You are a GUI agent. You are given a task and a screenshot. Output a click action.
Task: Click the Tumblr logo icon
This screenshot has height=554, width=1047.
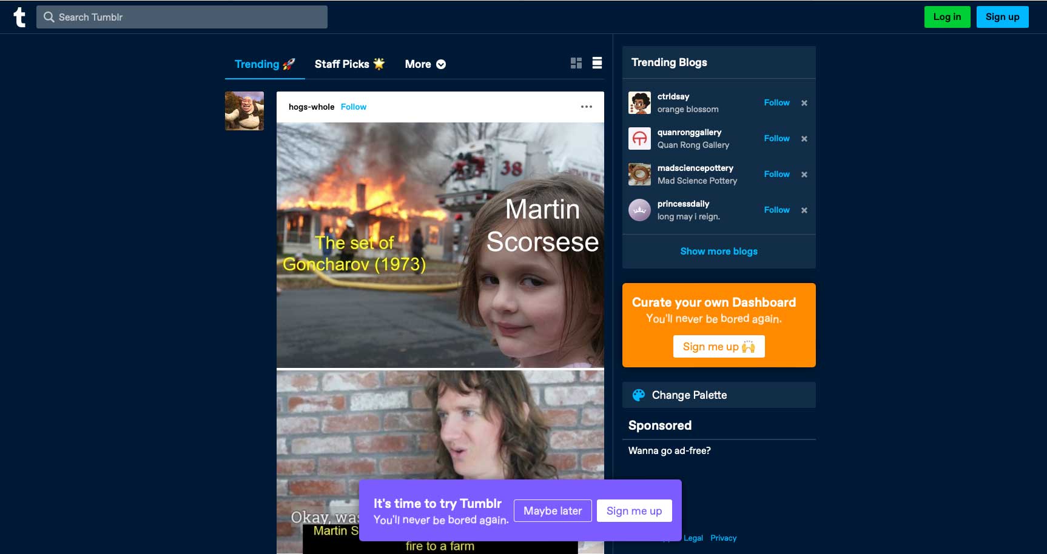click(x=19, y=17)
